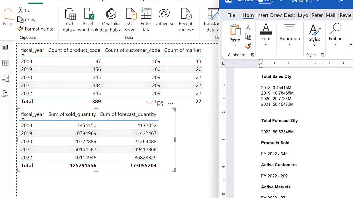Click the Enter data icon

pos(146,20)
